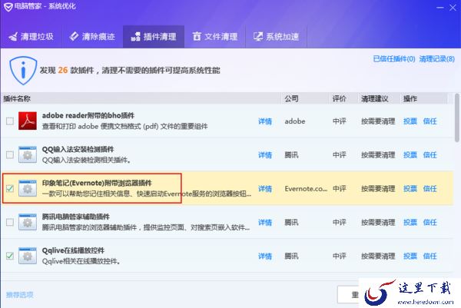Viewport: 461px width, 308px height.
Task: Check the adobe reader附带的bho插件 checkbox
Action: coord(10,121)
